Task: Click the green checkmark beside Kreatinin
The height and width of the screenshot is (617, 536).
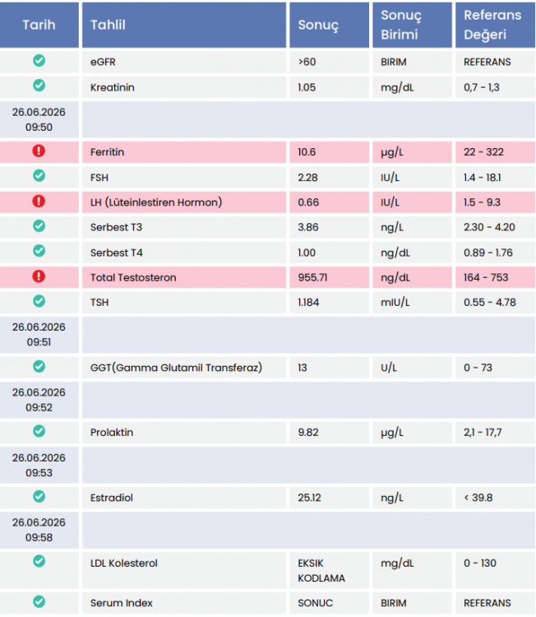Action: (x=39, y=86)
